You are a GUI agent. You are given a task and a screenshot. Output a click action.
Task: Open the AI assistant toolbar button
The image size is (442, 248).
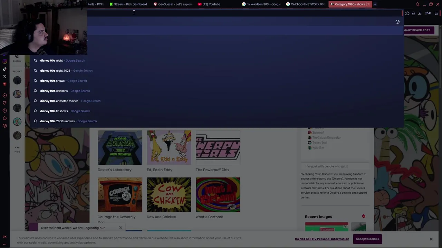coord(428,13)
